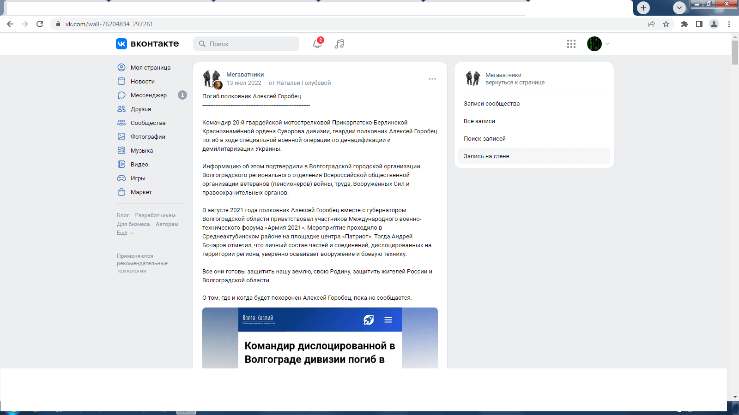Expand the Ещё footer dropdown
Viewport: 739px width, 415px height.
[x=125, y=233]
